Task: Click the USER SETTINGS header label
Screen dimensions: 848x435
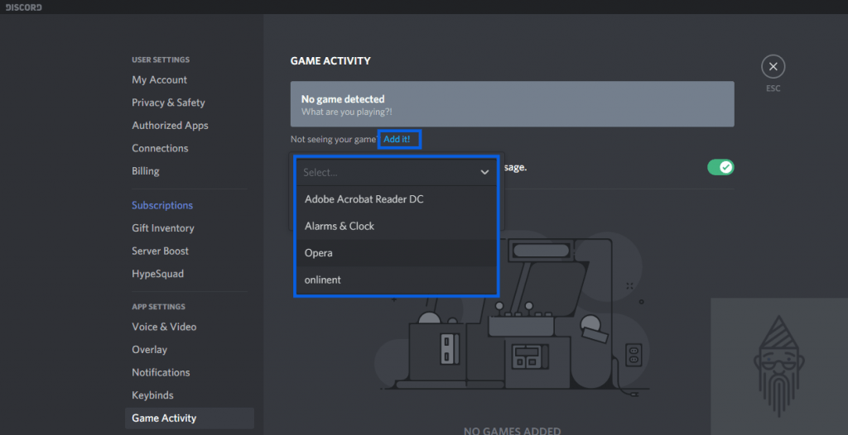Action: pyautogui.click(x=161, y=60)
